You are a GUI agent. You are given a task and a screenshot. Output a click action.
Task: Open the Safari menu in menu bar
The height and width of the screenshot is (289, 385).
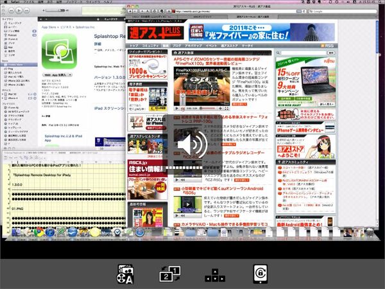pos(15,1)
